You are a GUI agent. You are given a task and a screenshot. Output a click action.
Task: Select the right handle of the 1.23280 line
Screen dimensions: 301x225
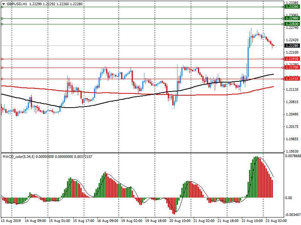283,7
